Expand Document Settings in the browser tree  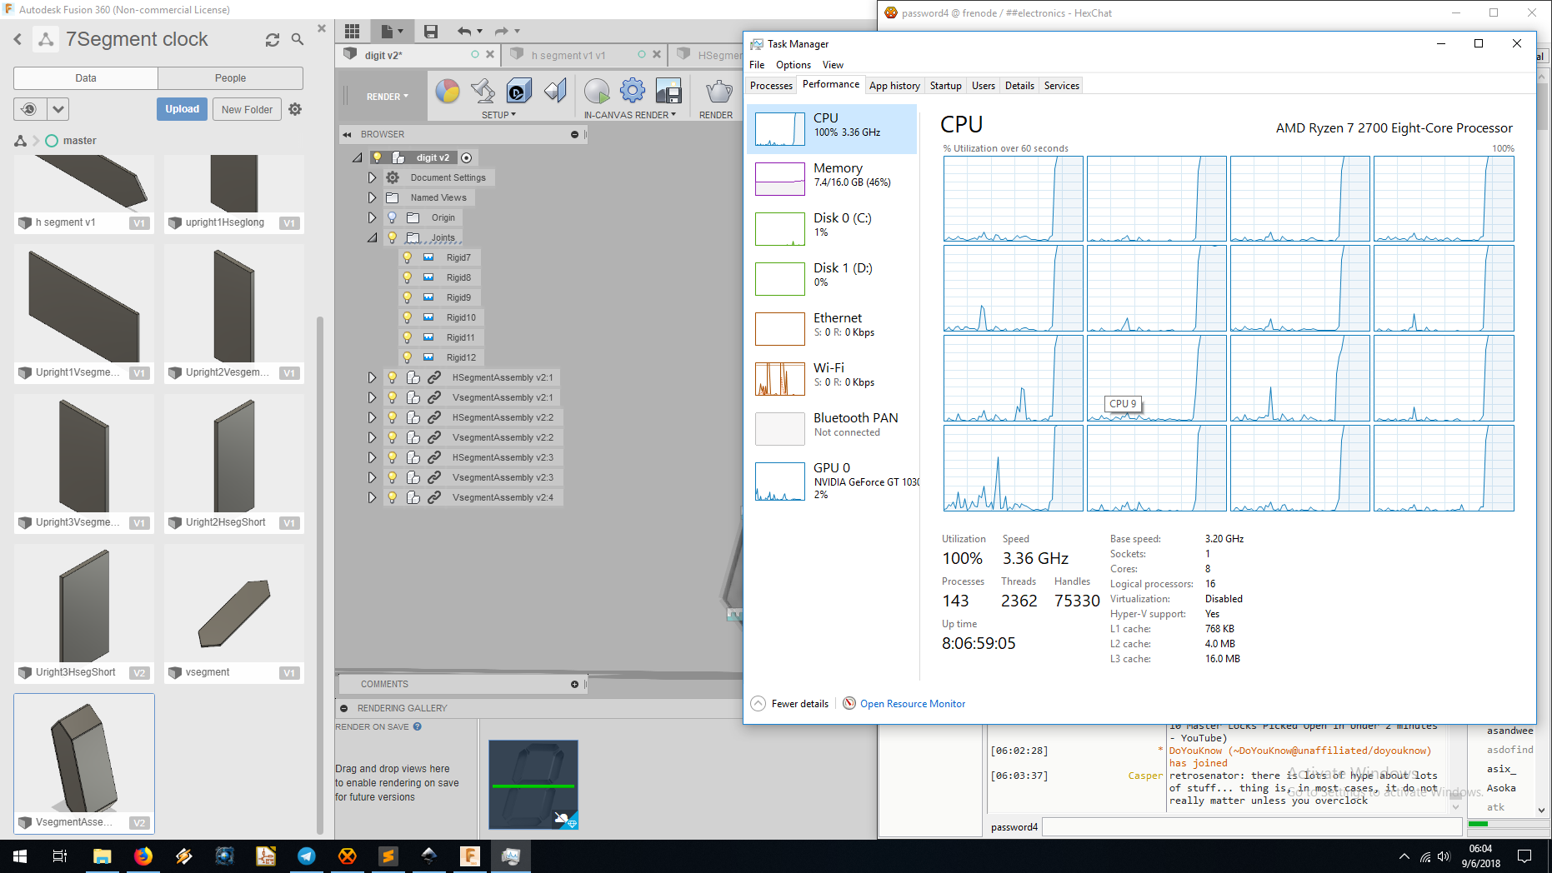click(372, 177)
